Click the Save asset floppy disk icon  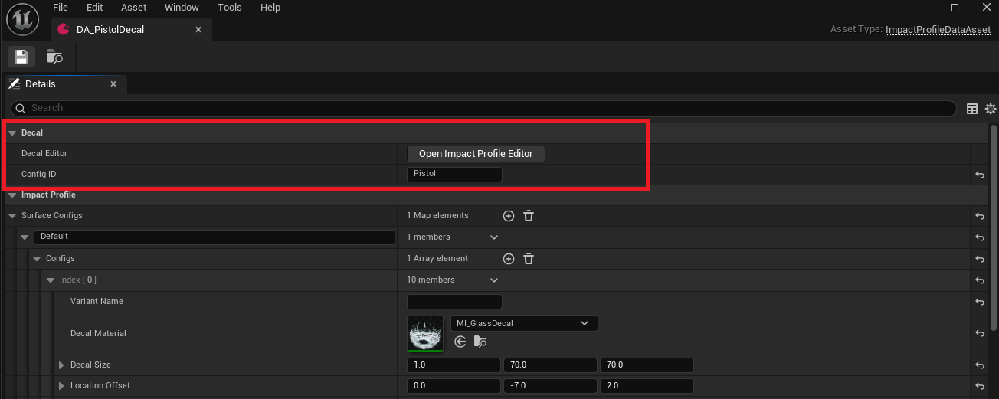pyautogui.click(x=21, y=57)
